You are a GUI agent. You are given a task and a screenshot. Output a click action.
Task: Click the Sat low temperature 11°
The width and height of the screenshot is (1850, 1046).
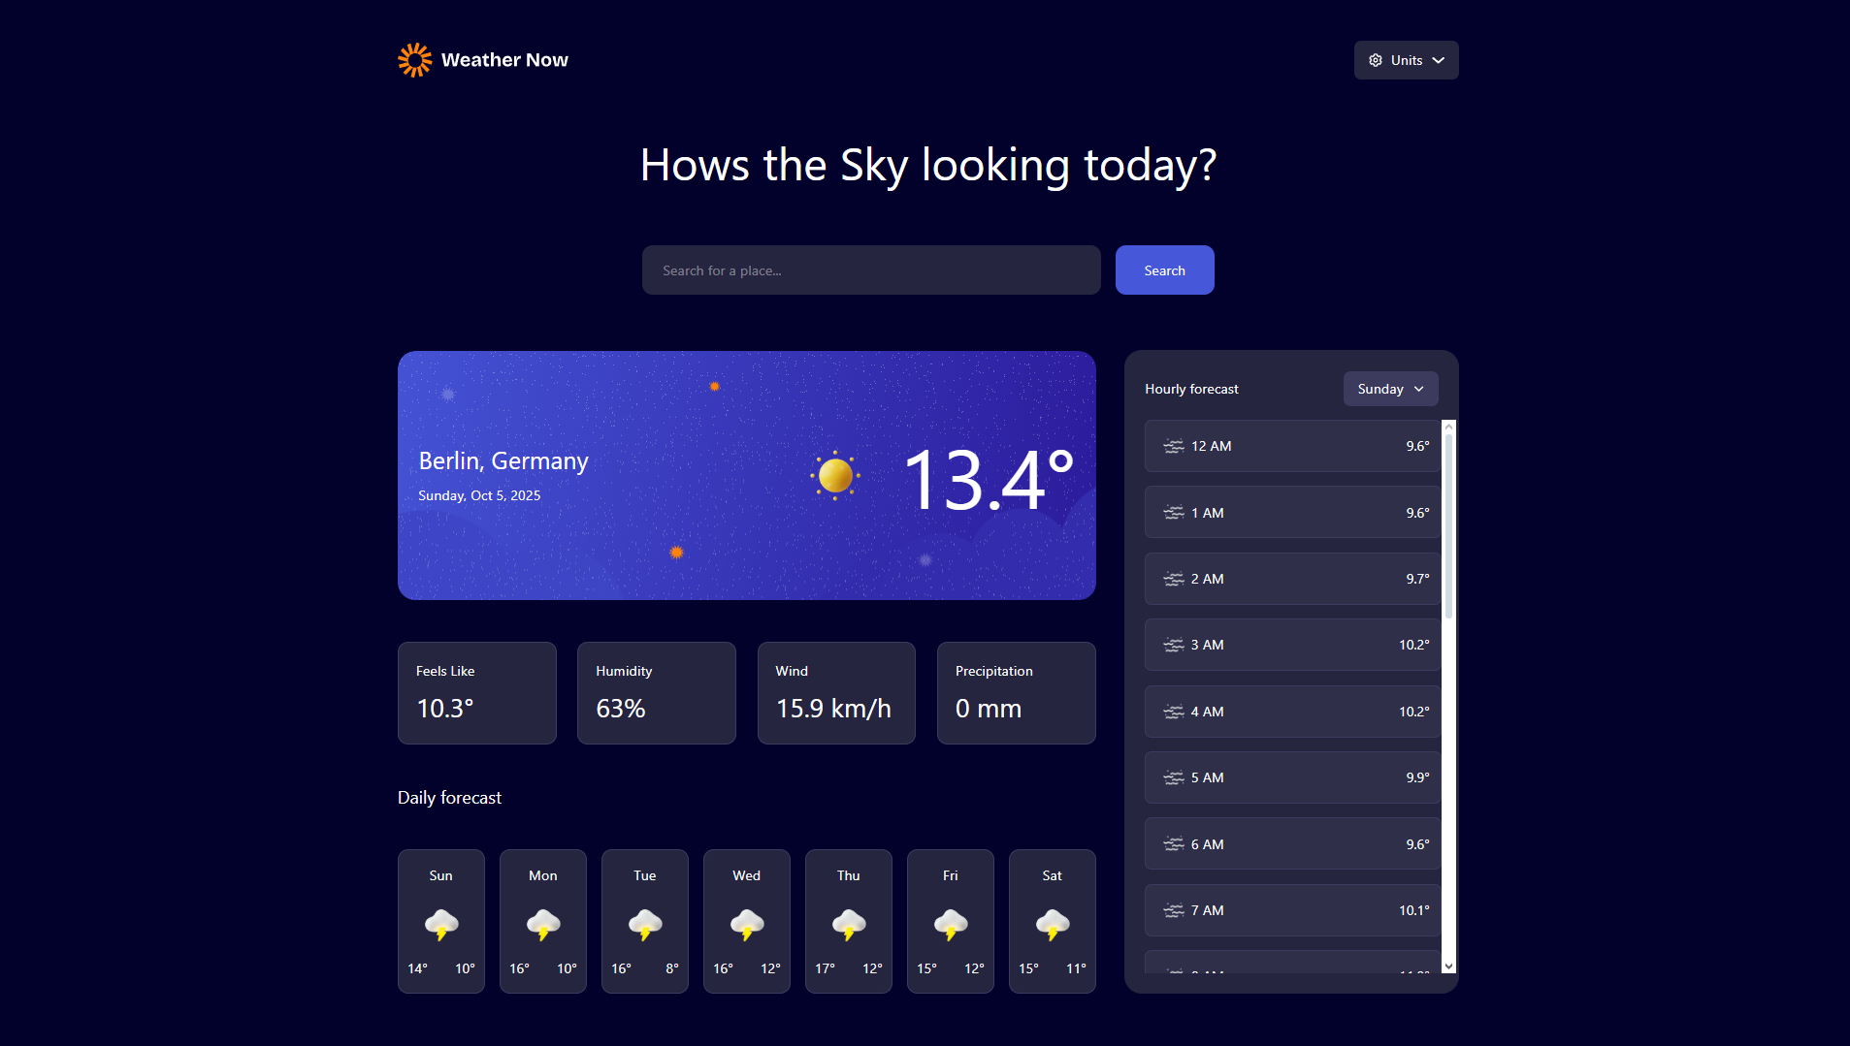1076,968
